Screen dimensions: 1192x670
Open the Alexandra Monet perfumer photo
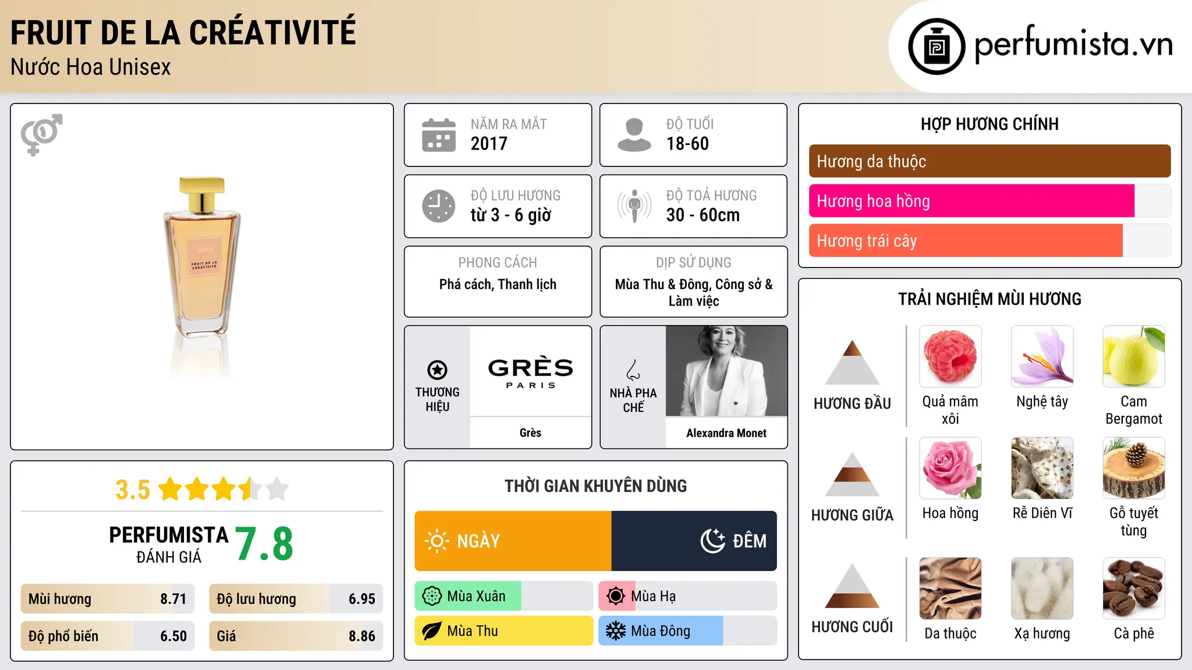pyautogui.click(x=726, y=371)
